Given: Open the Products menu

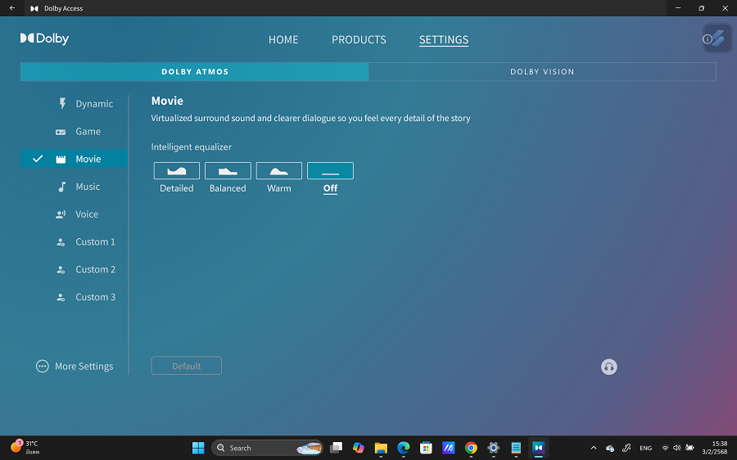Looking at the screenshot, I should [359, 39].
